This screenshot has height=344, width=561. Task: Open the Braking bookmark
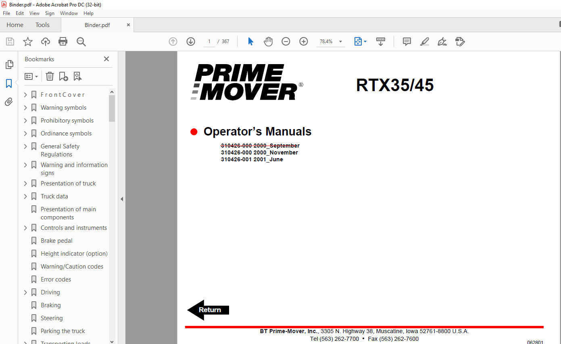coord(51,305)
